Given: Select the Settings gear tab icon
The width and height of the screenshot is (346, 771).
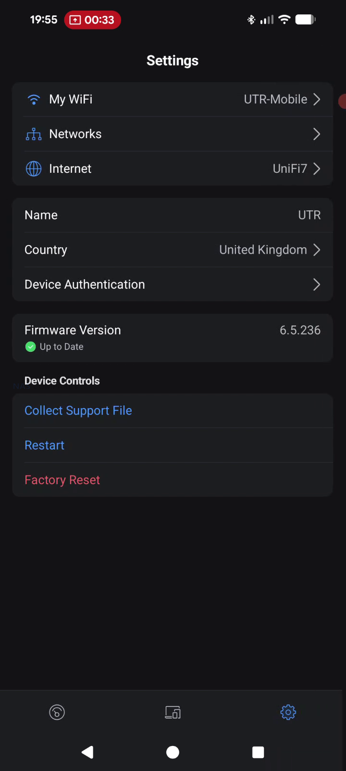Looking at the screenshot, I should pos(288,712).
